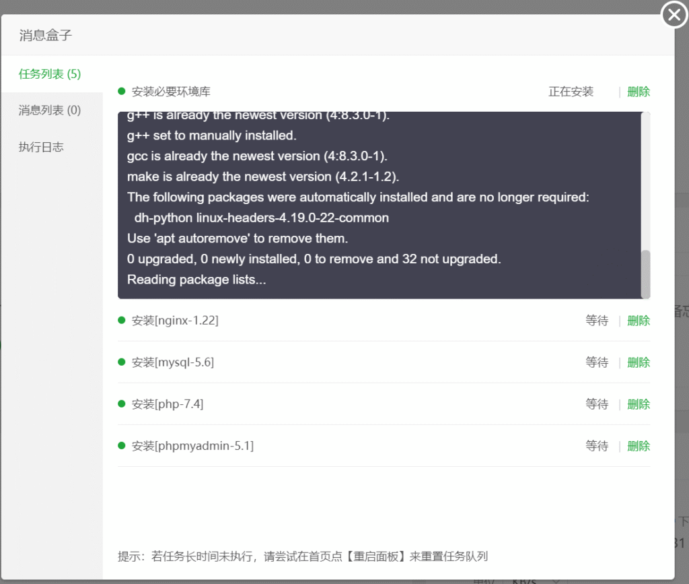Click the install log scrollbar thumb
This screenshot has width=689, height=584.
coord(645,273)
